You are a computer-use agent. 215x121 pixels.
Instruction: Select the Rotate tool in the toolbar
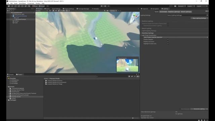15,6
